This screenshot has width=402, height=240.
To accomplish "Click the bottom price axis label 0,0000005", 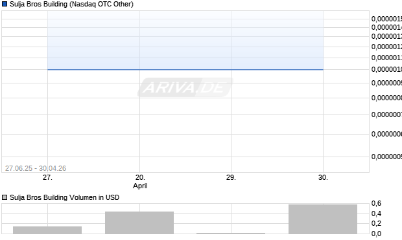I will [x=386, y=157].
